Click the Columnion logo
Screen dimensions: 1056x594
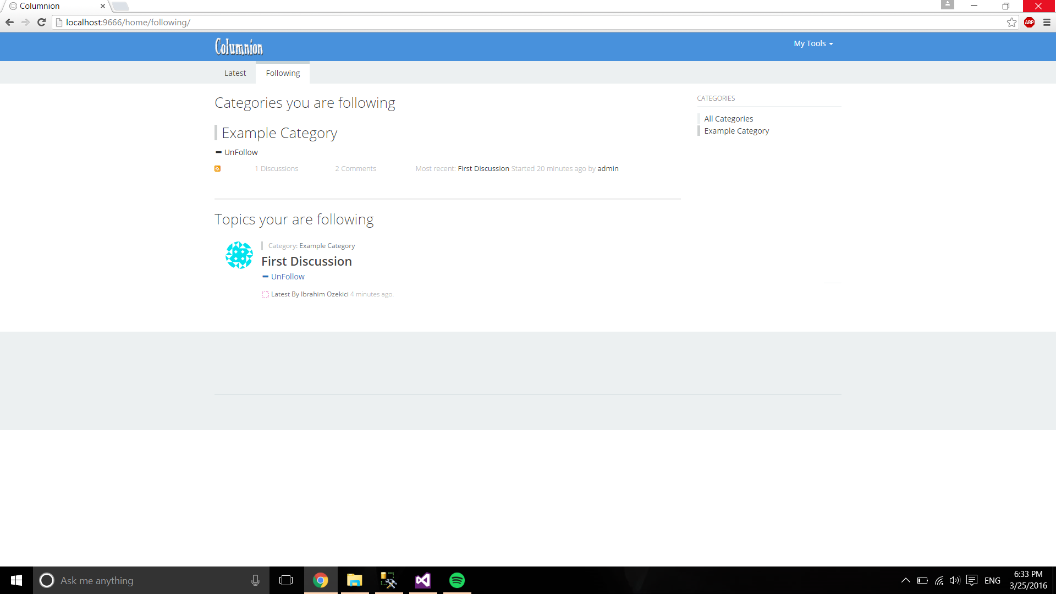click(x=239, y=47)
